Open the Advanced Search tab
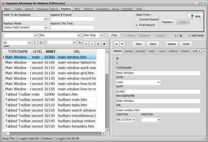Screen dimensions: 208x142 (47, 9)
